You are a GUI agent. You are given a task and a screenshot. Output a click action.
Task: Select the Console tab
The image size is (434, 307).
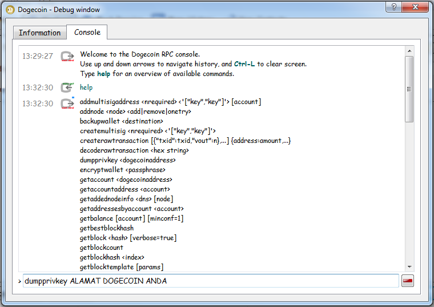pos(87,32)
